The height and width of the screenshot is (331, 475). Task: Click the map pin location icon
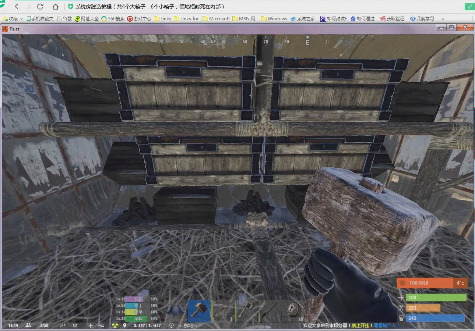point(125,325)
